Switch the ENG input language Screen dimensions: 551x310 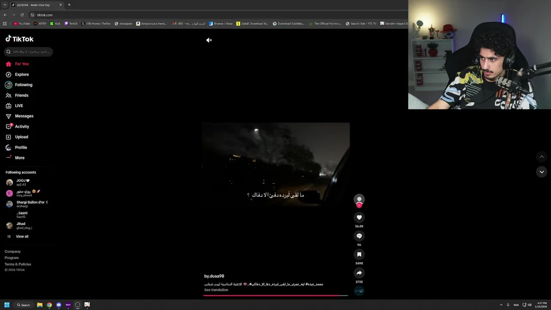coord(516,305)
